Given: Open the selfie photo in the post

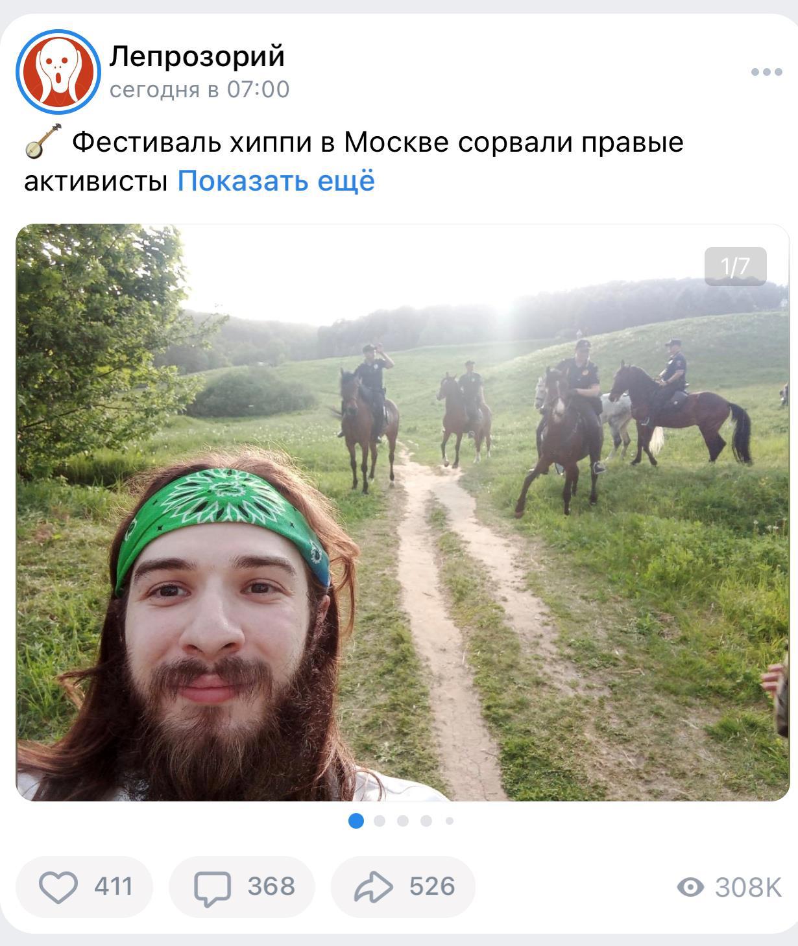Looking at the screenshot, I should pos(402,512).
